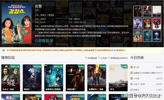Click the speaker icon in the notice bar
The width and height of the screenshot is (164, 100).
pos(4,50)
